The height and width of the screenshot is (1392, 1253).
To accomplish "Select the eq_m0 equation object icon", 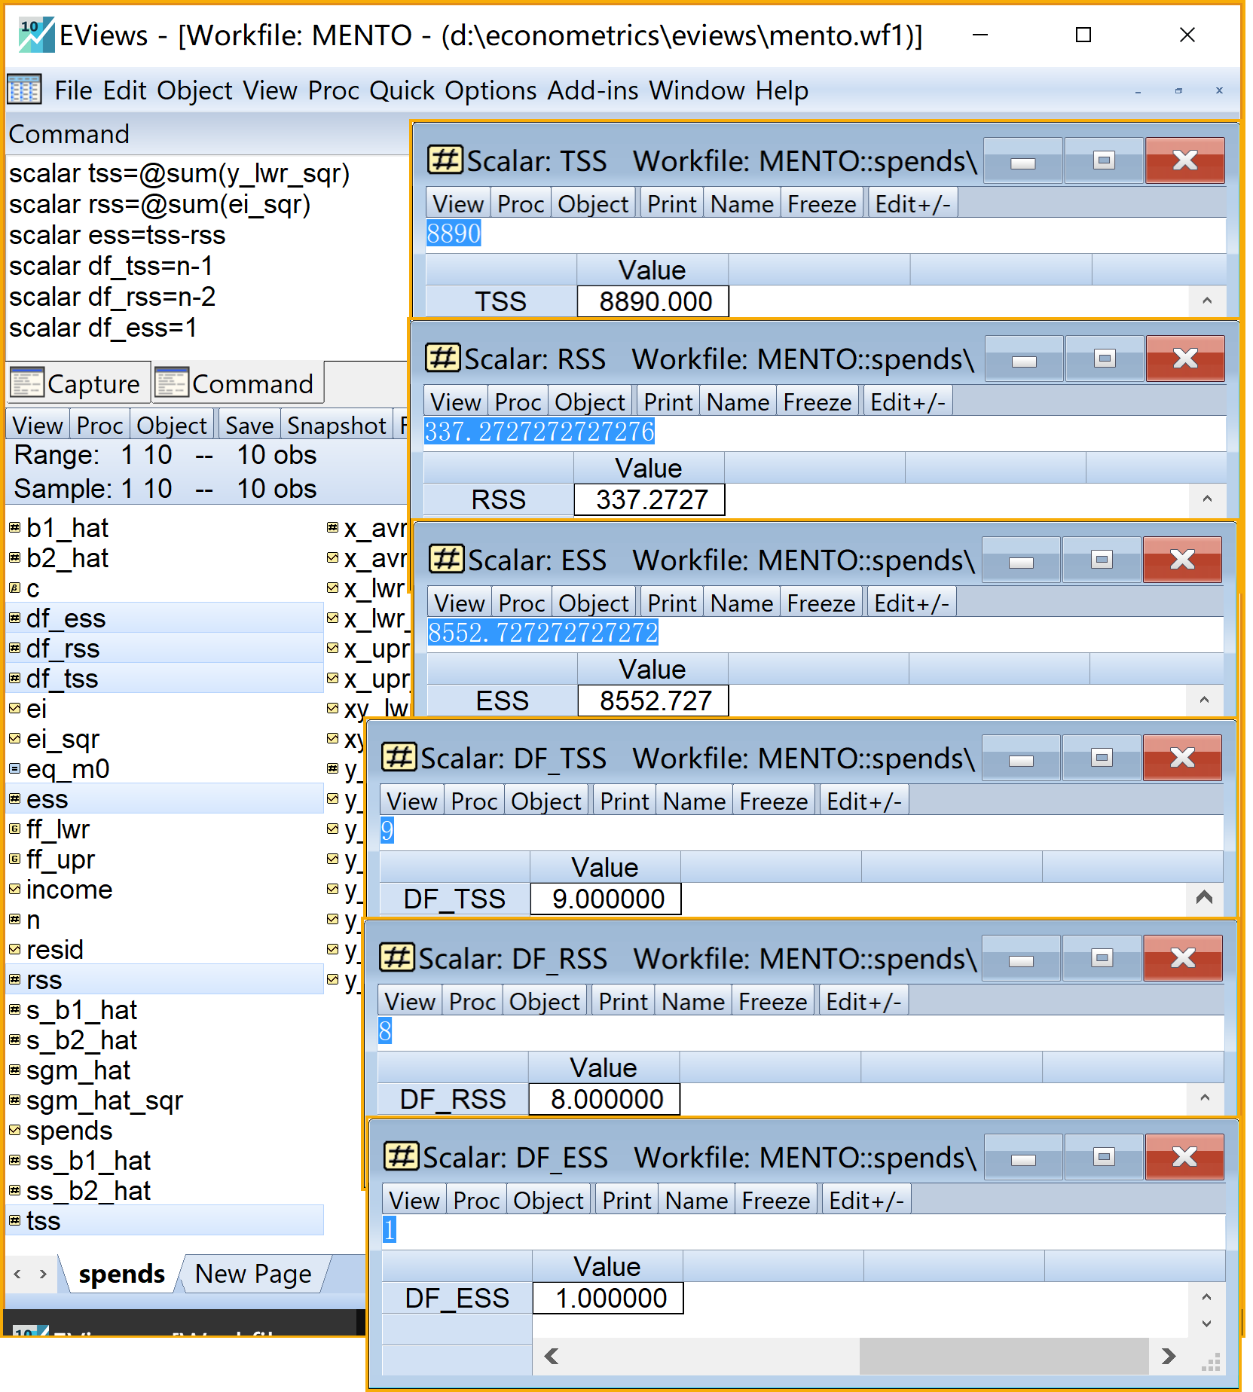I will [x=14, y=769].
